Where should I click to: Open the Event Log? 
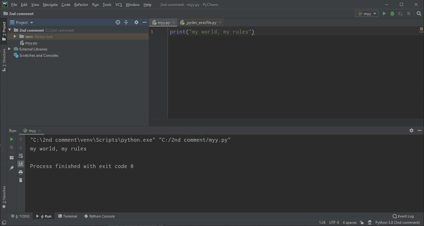coord(403,216)
